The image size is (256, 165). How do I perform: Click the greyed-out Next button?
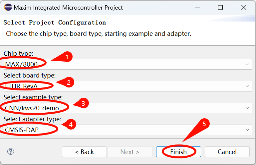click(x=130, y=152)
